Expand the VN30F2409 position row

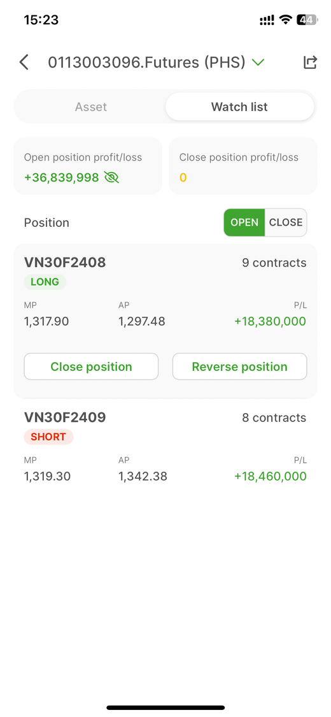coord(165,446)
